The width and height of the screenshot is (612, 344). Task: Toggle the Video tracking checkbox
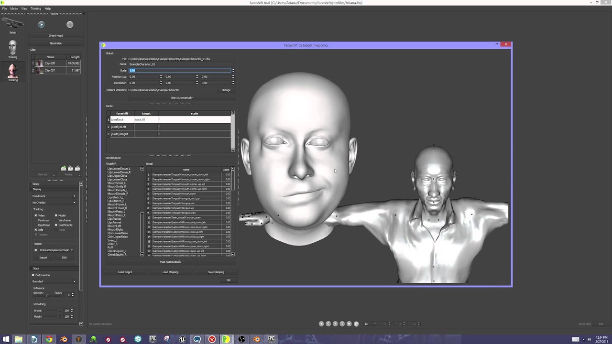(x=35, y=215)
